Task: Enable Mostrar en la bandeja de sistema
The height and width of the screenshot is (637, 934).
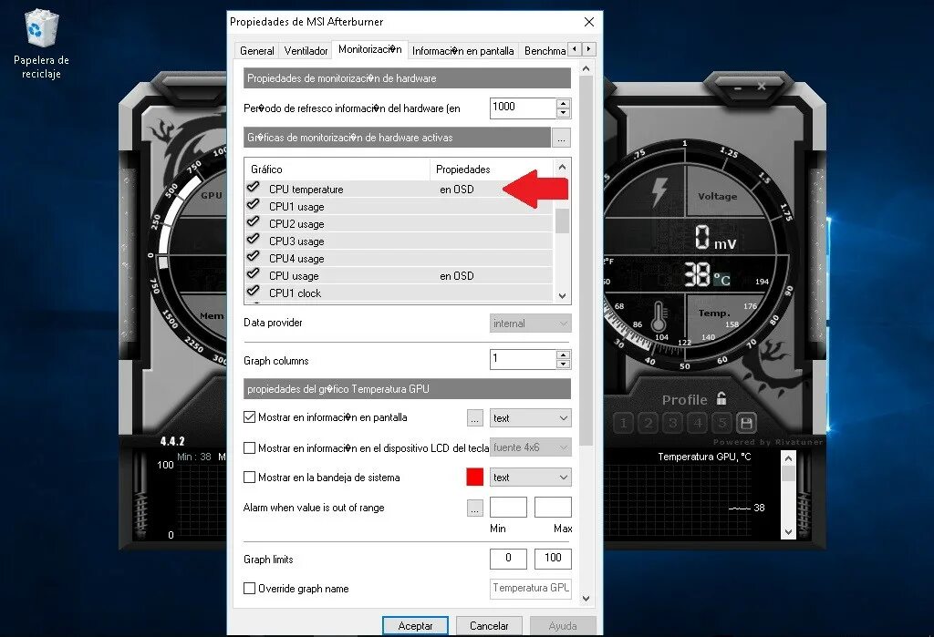Action: [250, 478]
